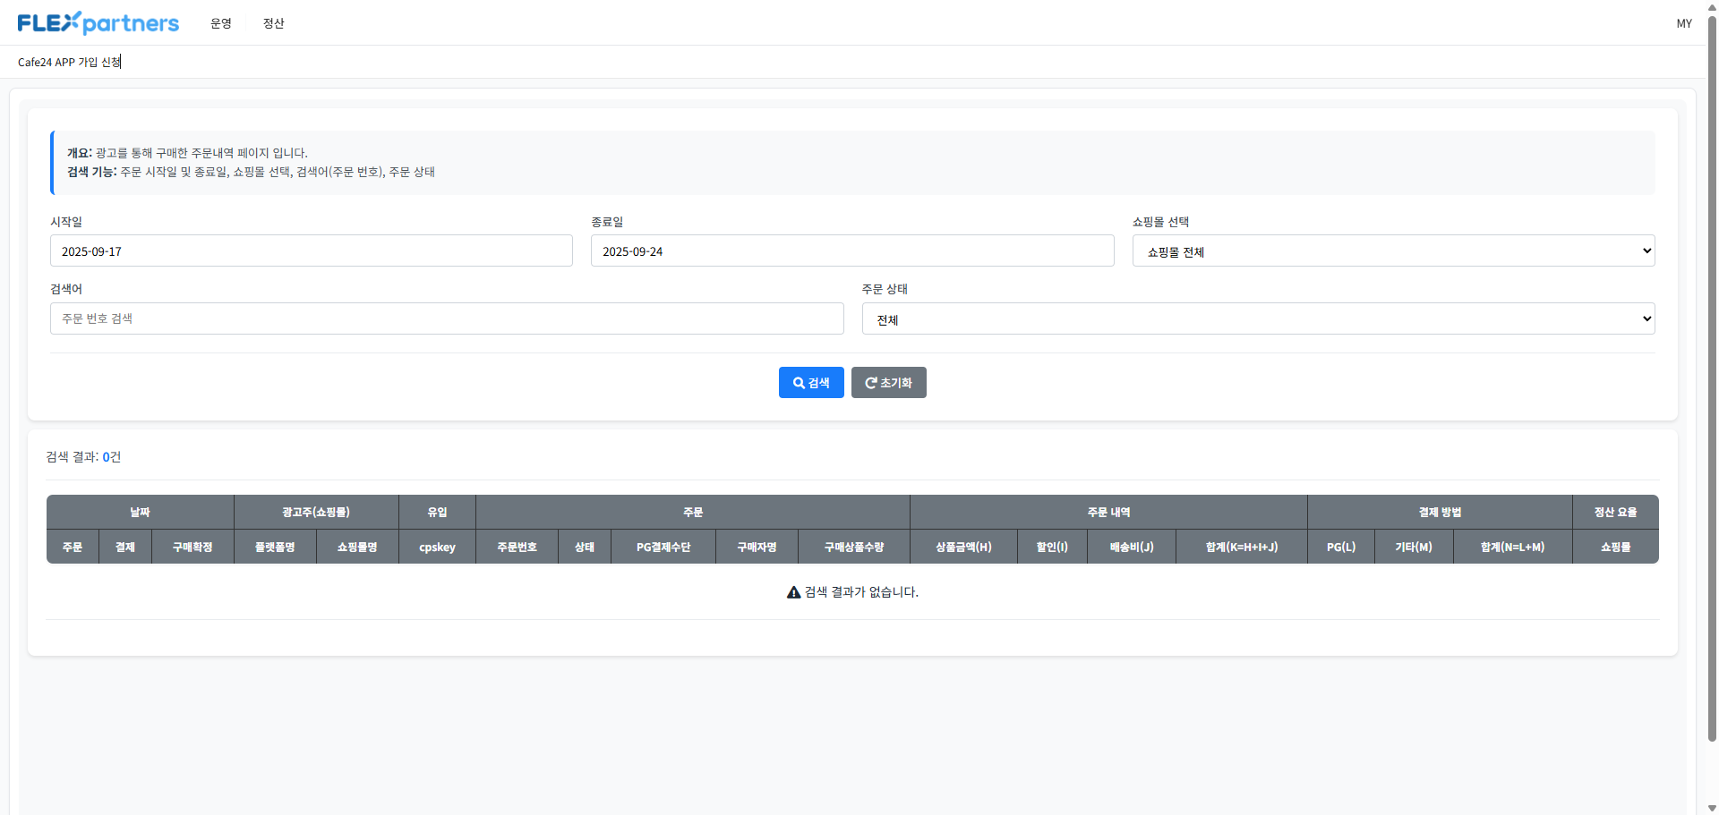The height and width of the screenshot is (815, 1719).
Task: Focus the 주문 번호 검색 input field
Action: tap(446, 318)
